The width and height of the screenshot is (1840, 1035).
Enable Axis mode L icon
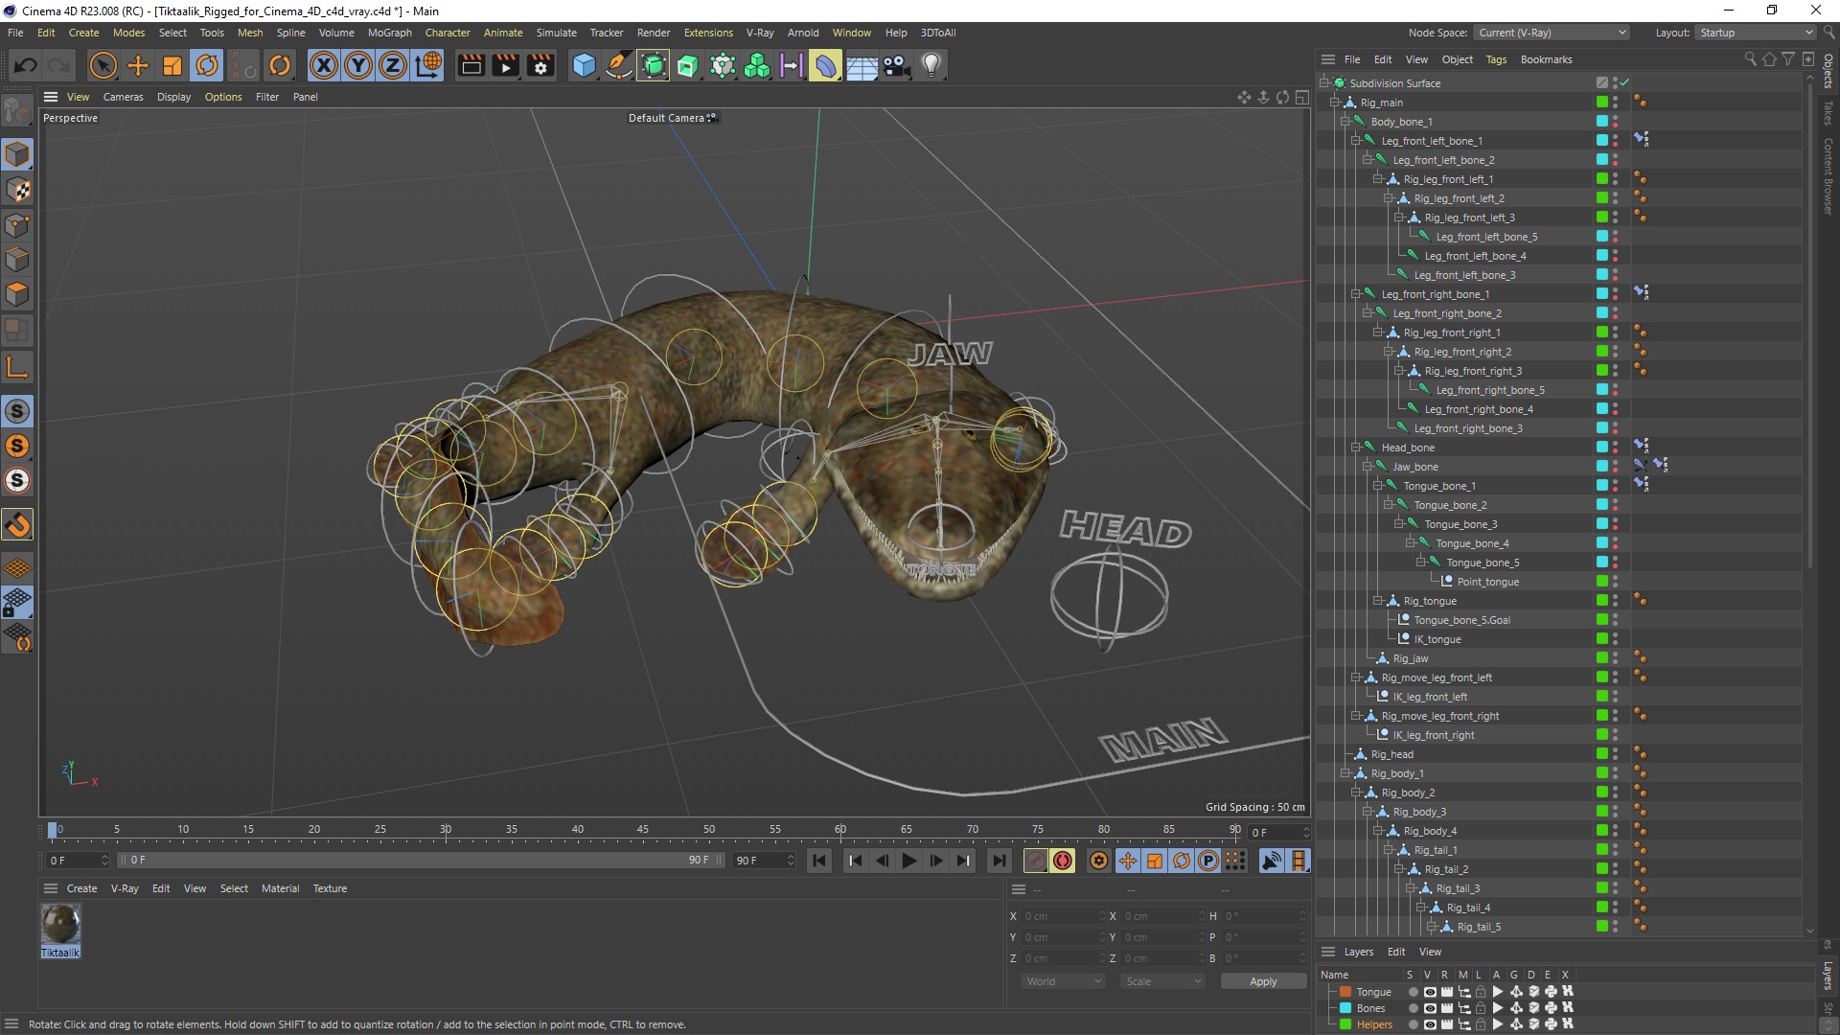[17, 367]
